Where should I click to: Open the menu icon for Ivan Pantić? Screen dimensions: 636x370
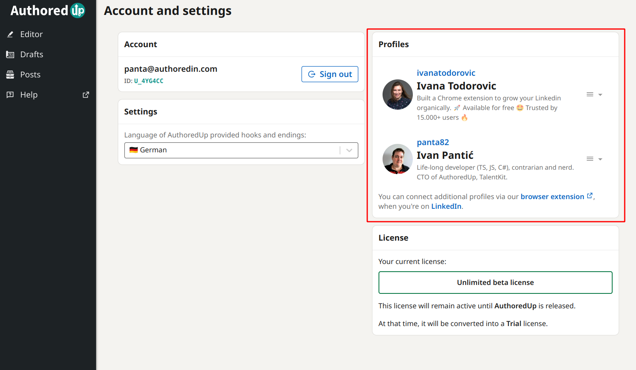pos(590,159)
